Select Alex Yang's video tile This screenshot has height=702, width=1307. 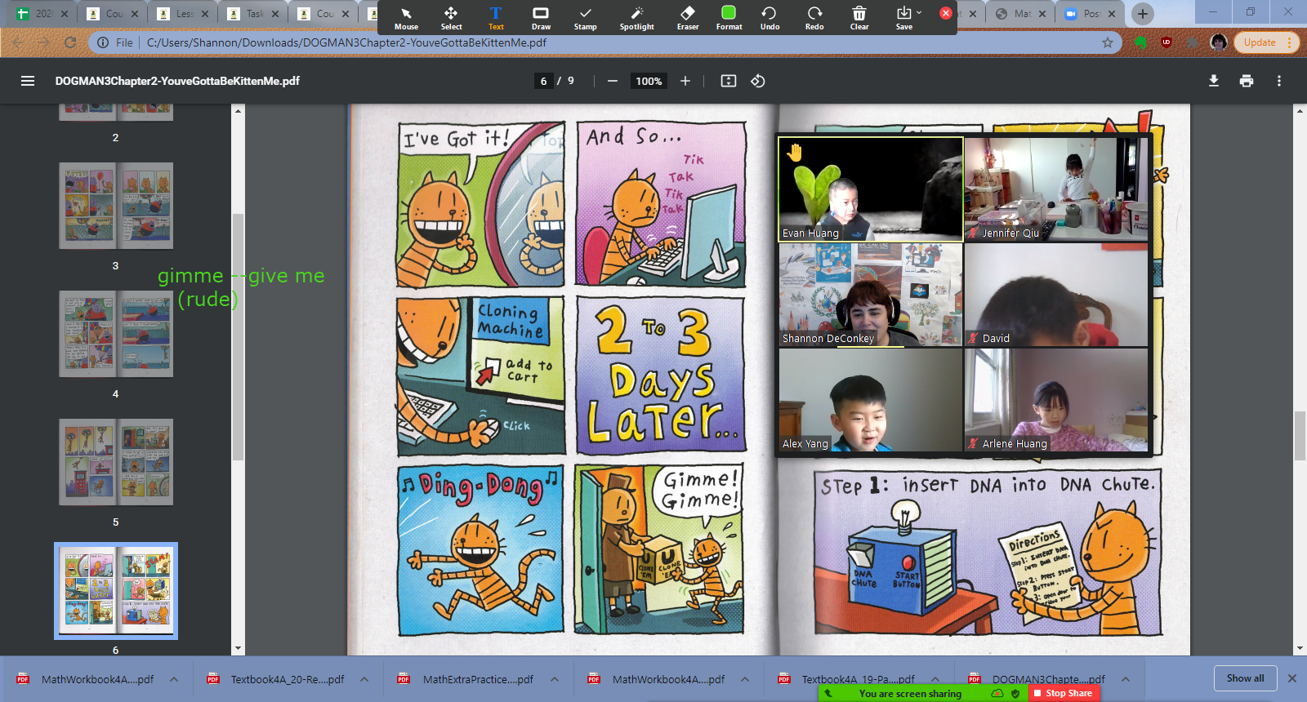(x=871, y=400)
